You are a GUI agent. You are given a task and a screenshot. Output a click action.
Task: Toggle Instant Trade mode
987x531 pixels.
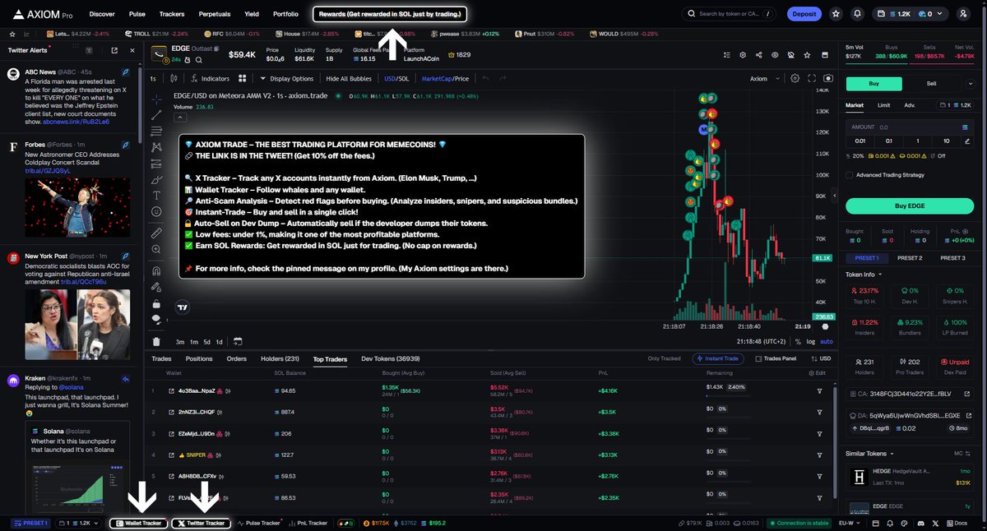click(719, 358)
